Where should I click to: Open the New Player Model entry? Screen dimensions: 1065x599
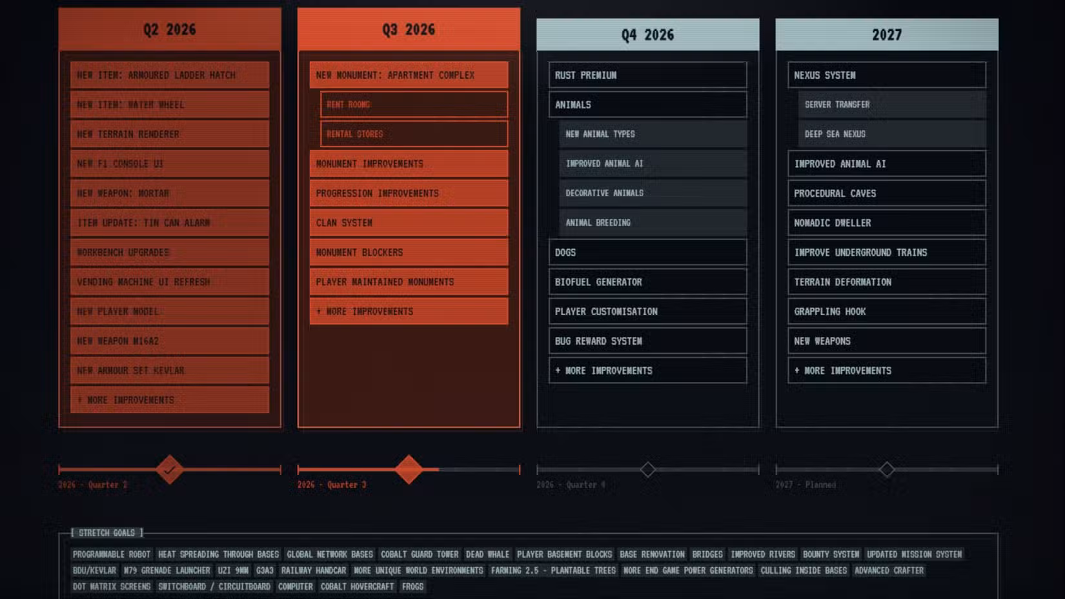[170, 311]
